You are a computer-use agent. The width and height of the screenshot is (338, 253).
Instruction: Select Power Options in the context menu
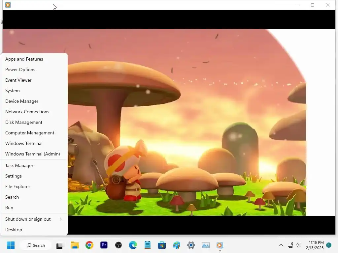[34, 70]
